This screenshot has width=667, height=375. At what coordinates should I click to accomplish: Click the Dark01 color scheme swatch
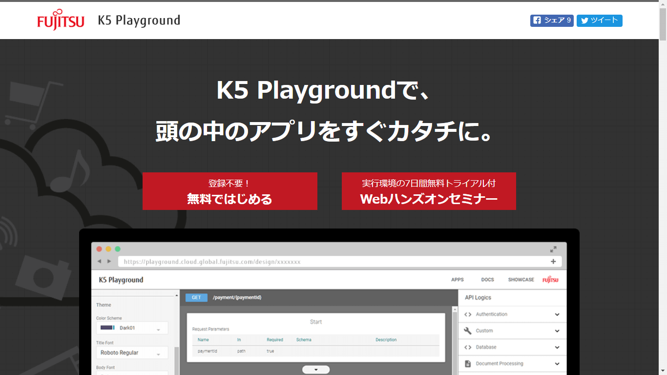point(107,328)
